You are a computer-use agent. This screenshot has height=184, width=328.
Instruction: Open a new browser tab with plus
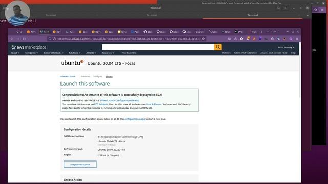tap(268, 32)
